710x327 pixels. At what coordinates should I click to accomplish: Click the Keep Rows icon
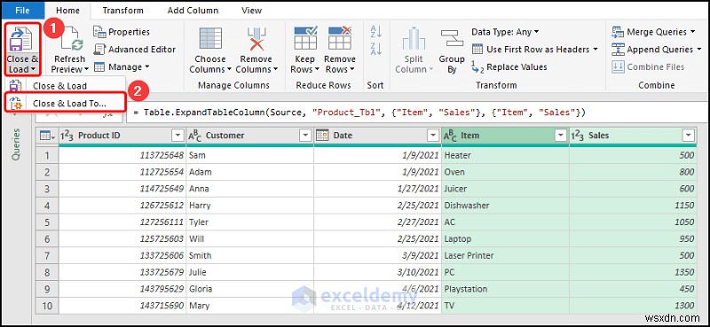coord(304,38)
